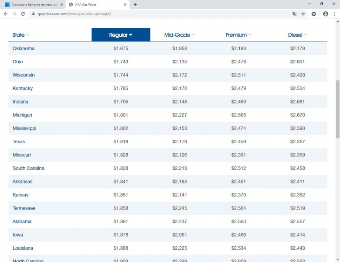Select Wisconsin premium price $2.511
Viewport: 340px width, 262px height.
click(238, 75)
